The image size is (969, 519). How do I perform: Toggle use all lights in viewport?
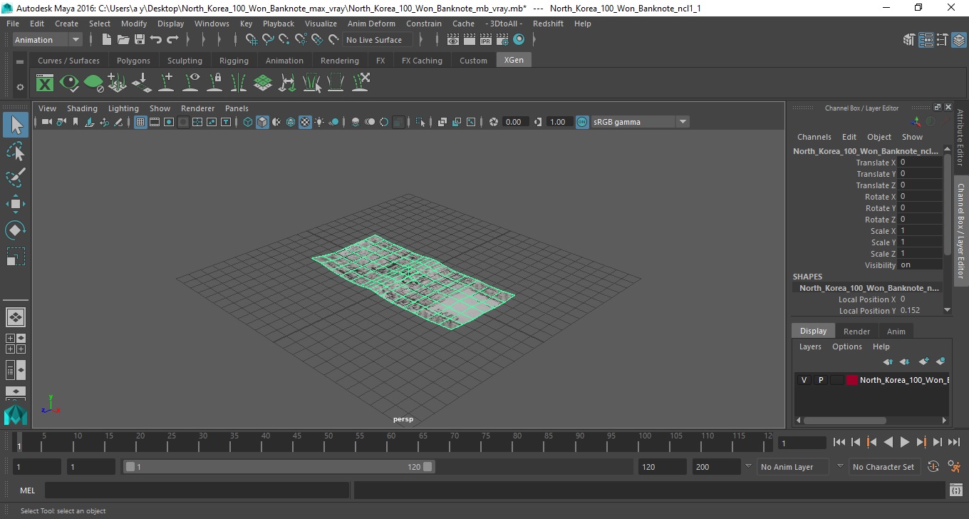(x=319, y=122)
